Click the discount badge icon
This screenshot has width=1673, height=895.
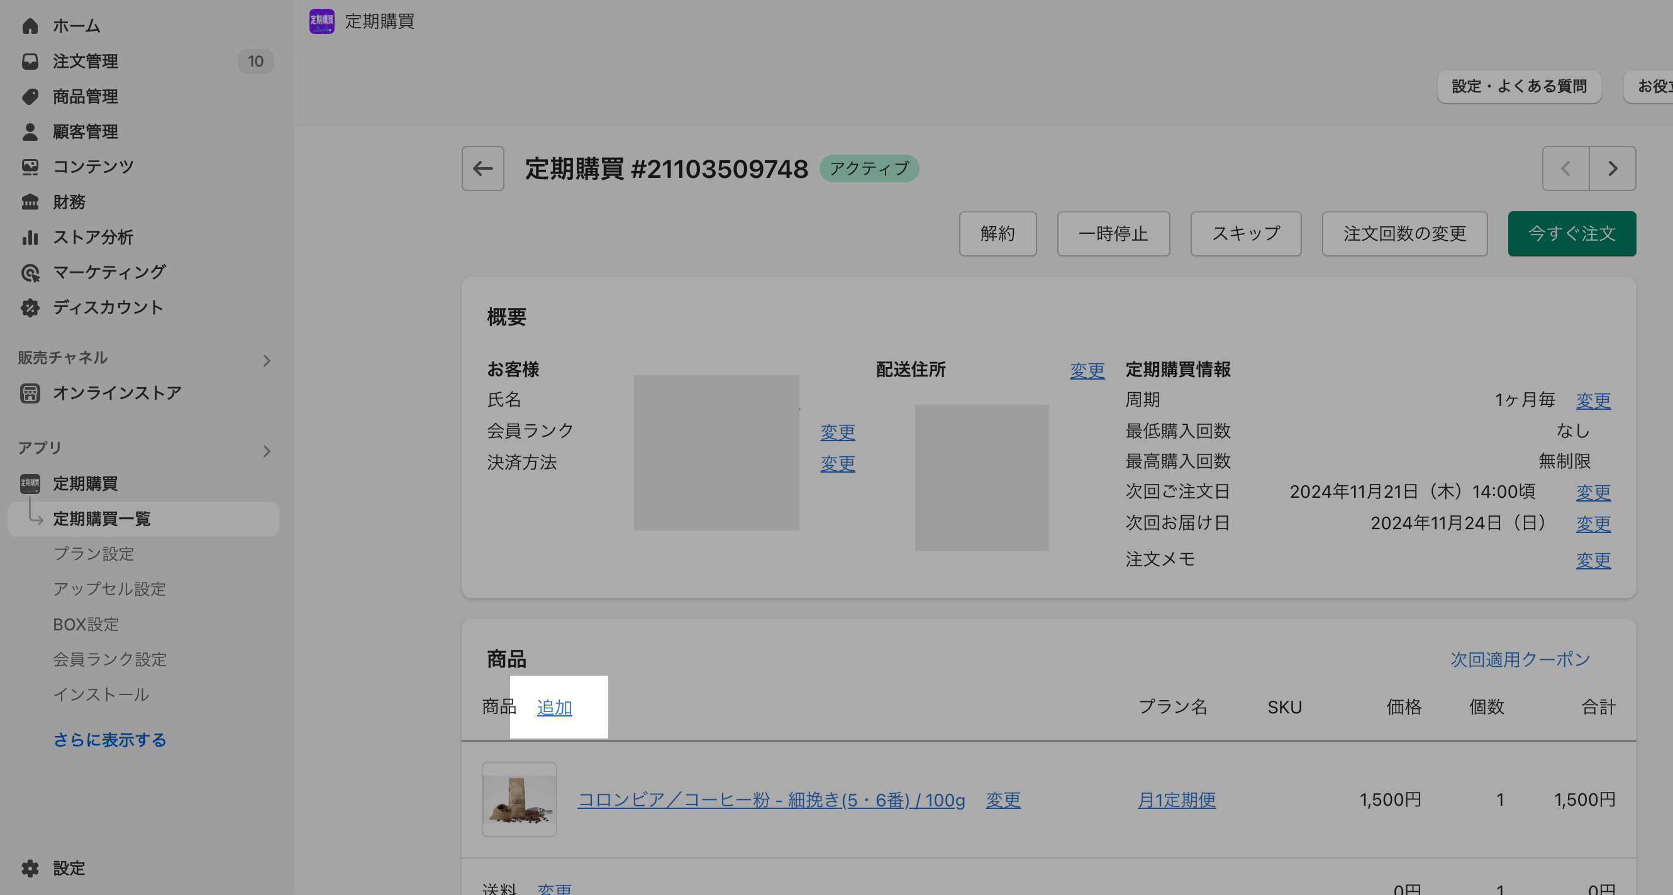click(30, 307)
